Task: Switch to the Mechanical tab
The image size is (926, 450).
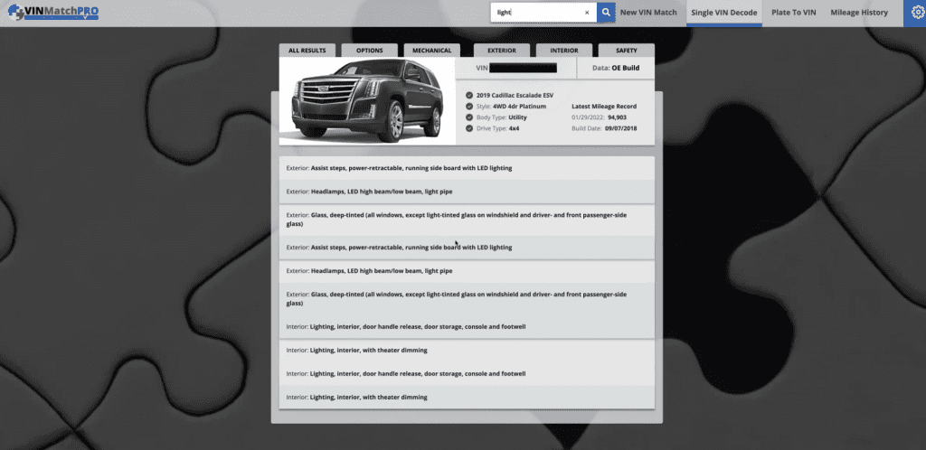Action: tap(431, 51)
